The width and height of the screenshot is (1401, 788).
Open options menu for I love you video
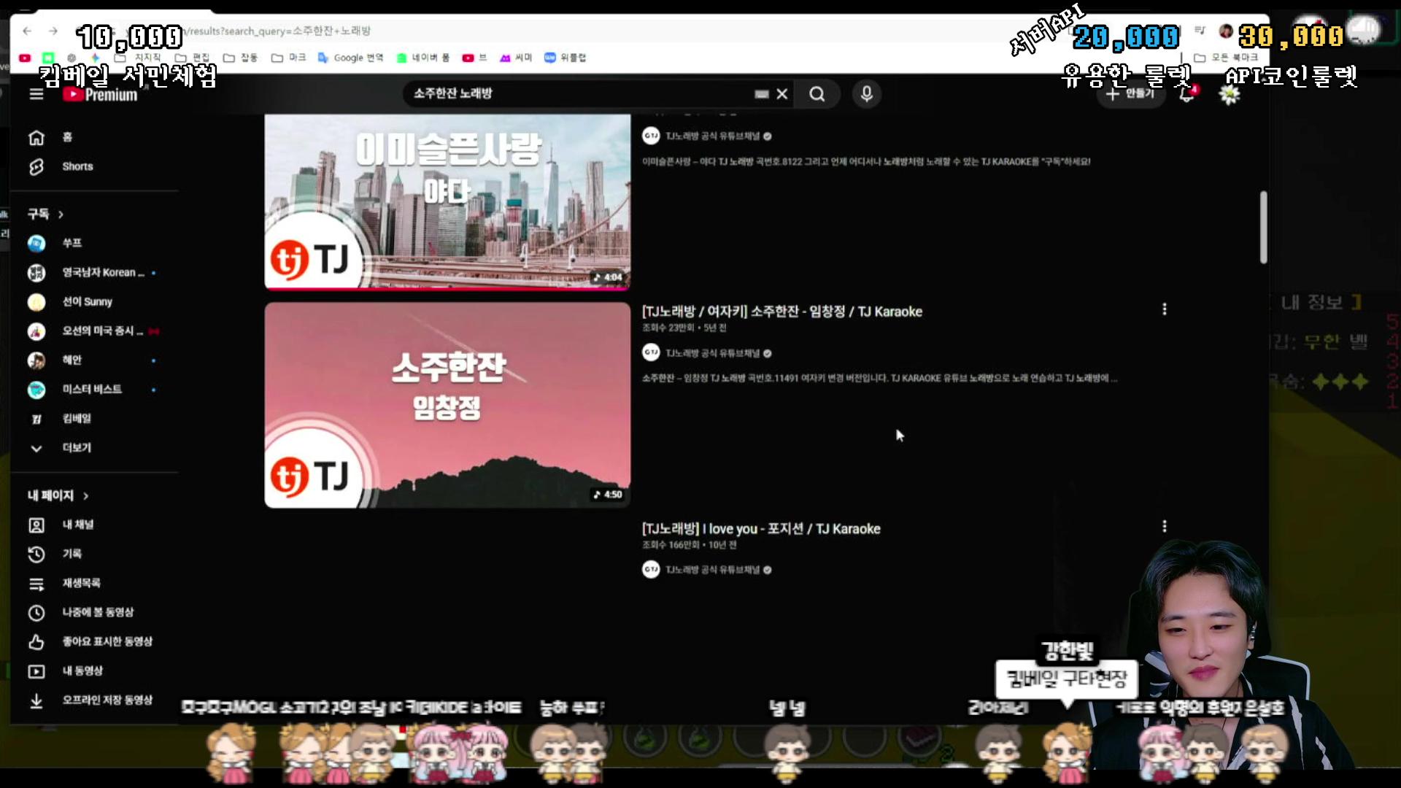(x=1165, y=526)
